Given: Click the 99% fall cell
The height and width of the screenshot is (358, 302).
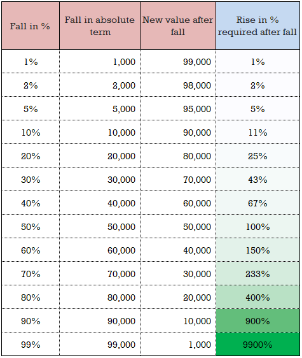Looking at the screenshot, I should click(x=31, y=344).
